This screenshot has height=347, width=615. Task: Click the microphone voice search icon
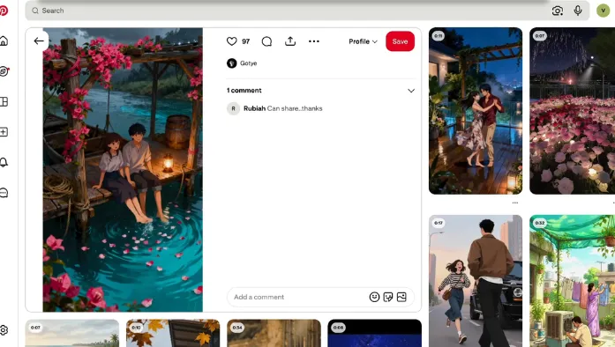(x=578, y=11)
